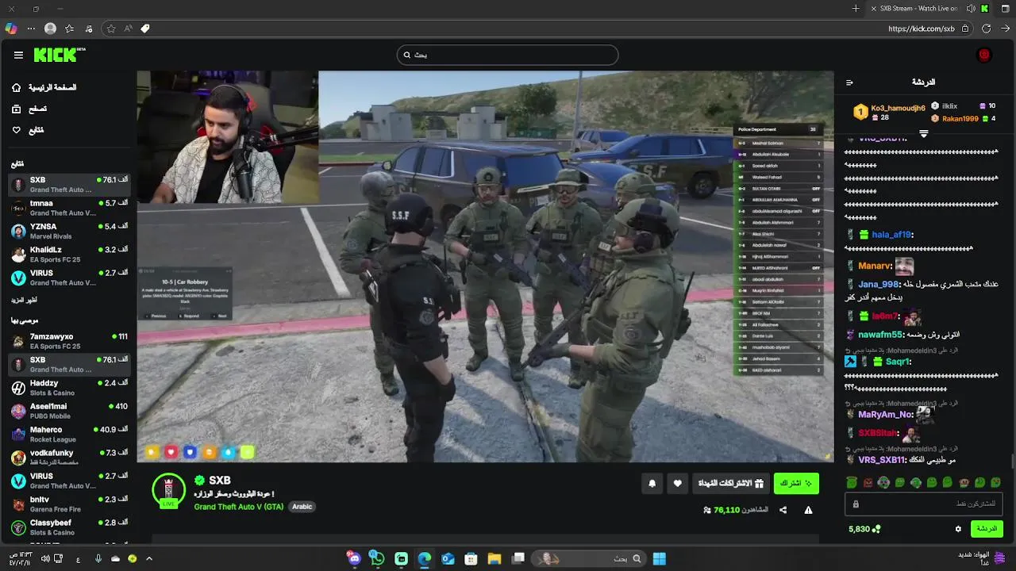
Task: Open chat settings gear
Action: (958, 529)
